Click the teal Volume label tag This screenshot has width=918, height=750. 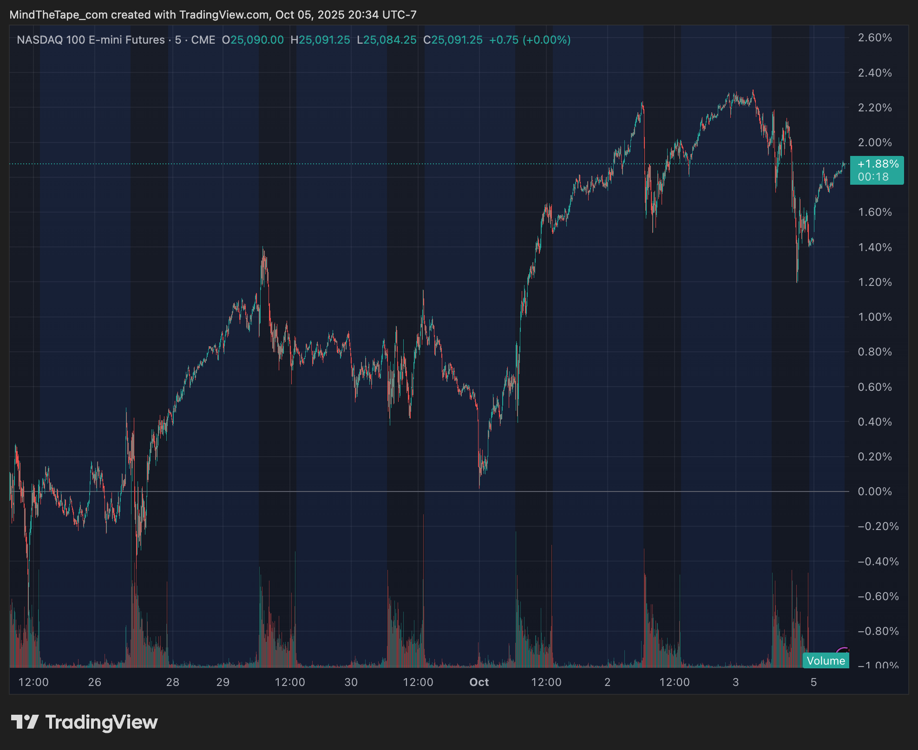826,660
